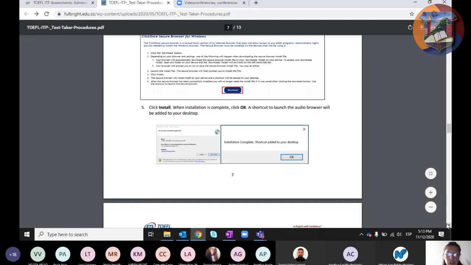
Task: Zoom in on the PDF
Action: coord(431,192)
